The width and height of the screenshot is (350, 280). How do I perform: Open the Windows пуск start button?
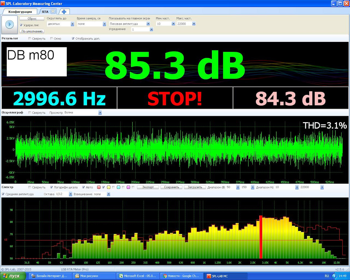coord(13,276)
